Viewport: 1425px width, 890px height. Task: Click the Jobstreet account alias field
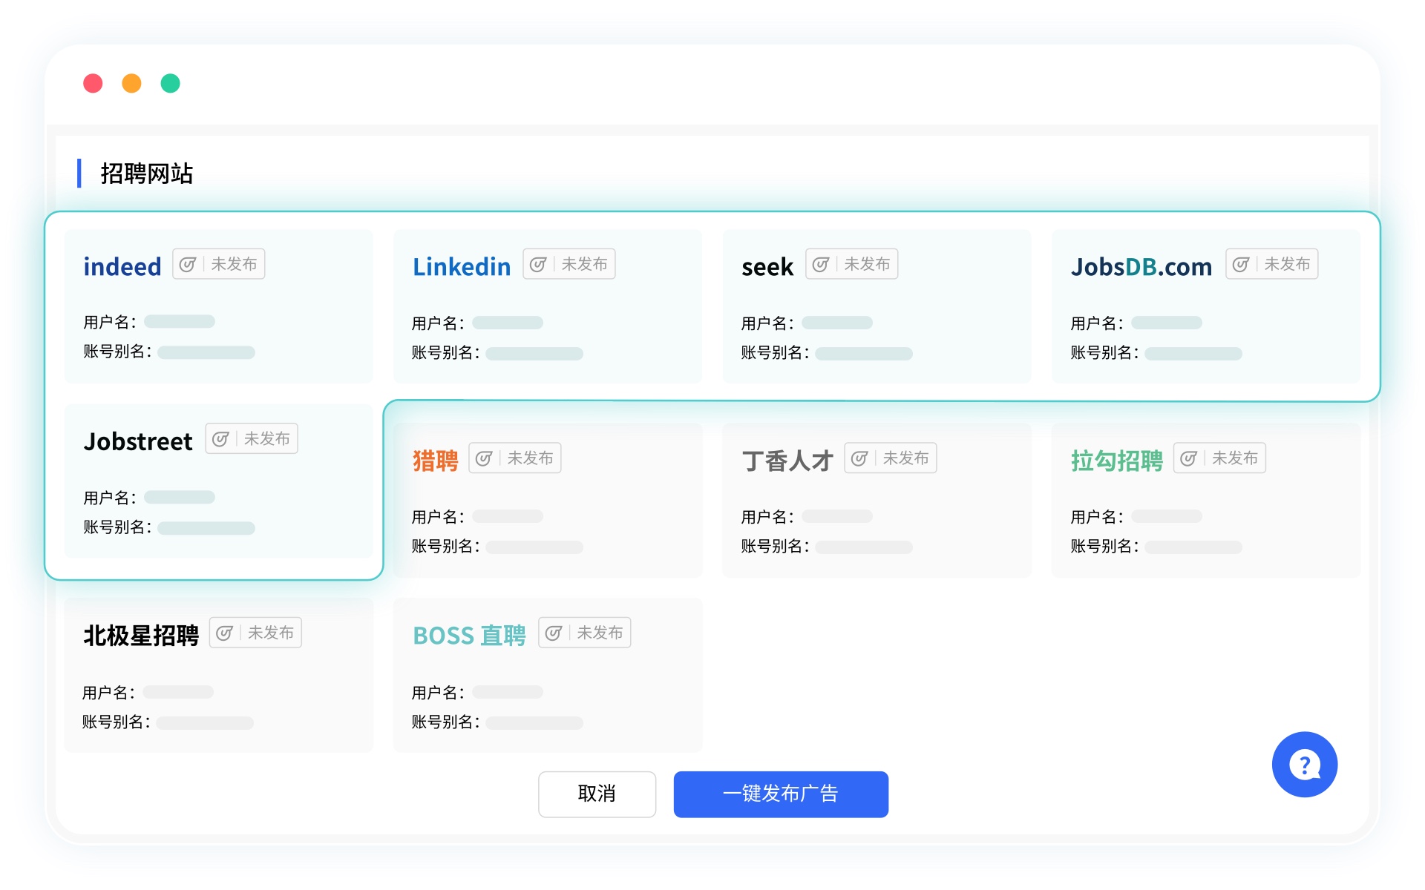click(x=206, y=528)
